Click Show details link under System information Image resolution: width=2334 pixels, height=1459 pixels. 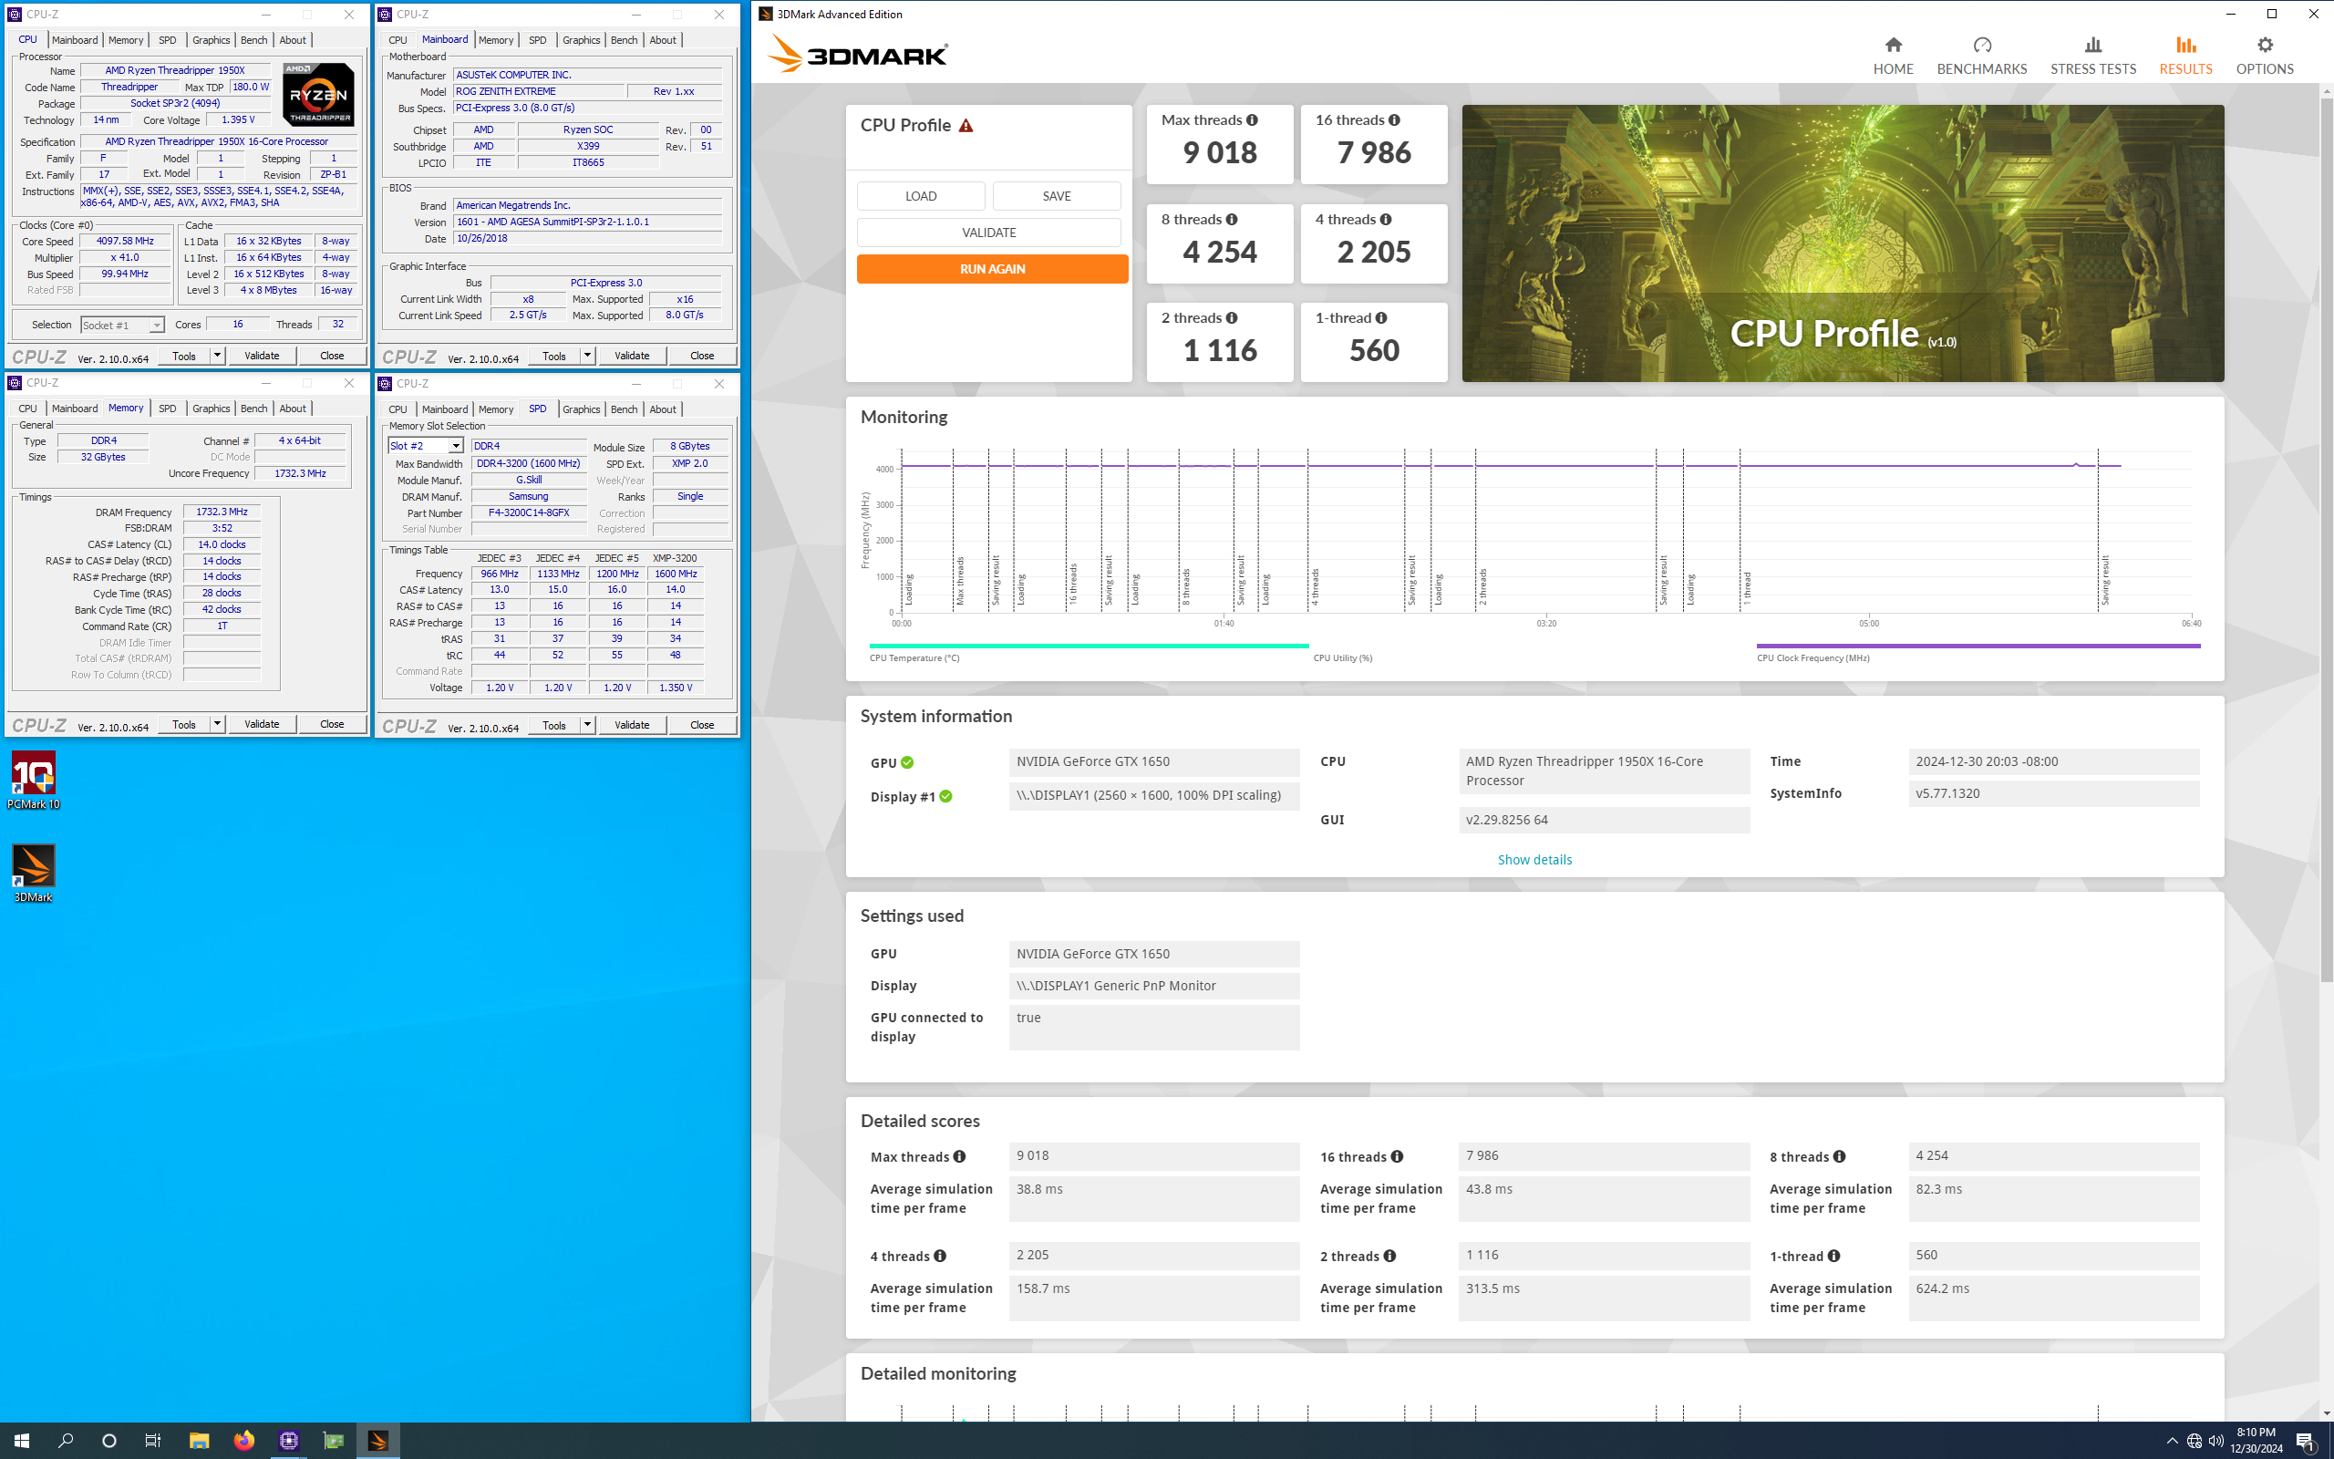[x=1534, y=860]
